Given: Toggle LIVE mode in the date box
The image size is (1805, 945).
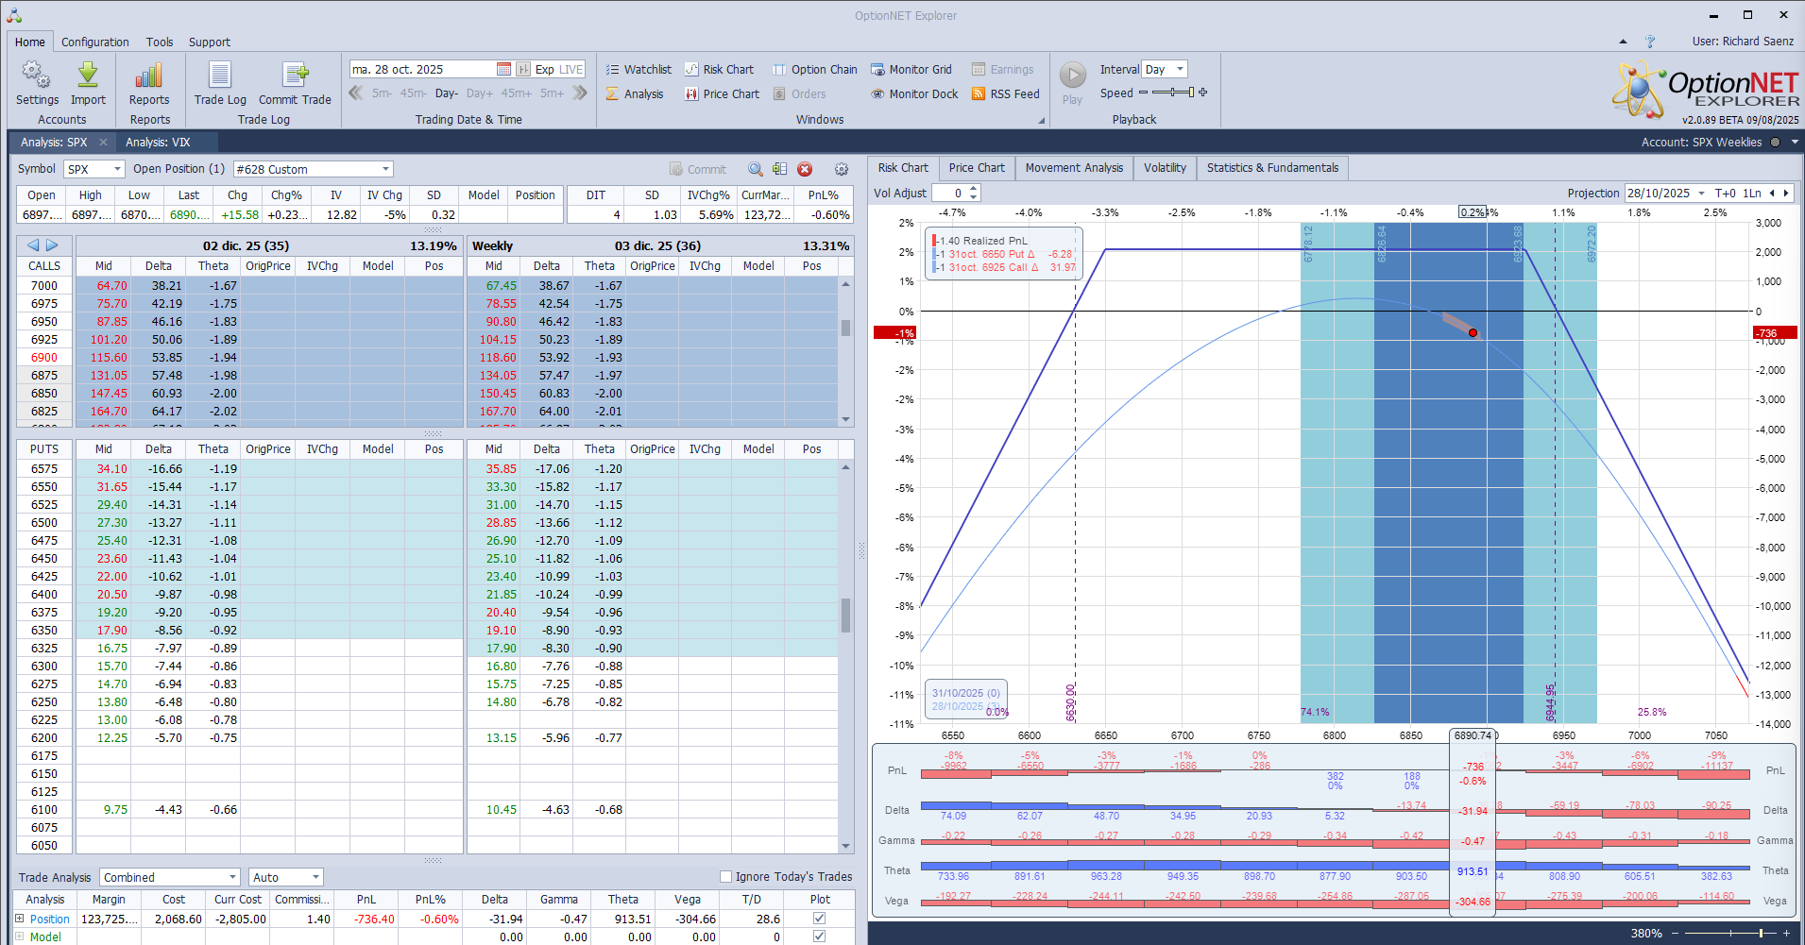Looking at the screenshot, I should (571, 69).
